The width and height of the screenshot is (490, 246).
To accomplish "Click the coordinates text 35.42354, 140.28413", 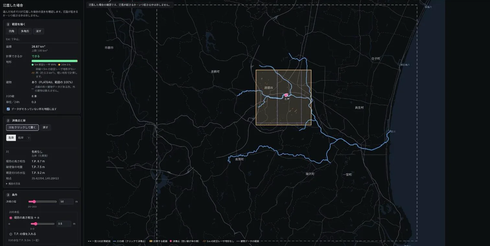I will pos(45,178).
